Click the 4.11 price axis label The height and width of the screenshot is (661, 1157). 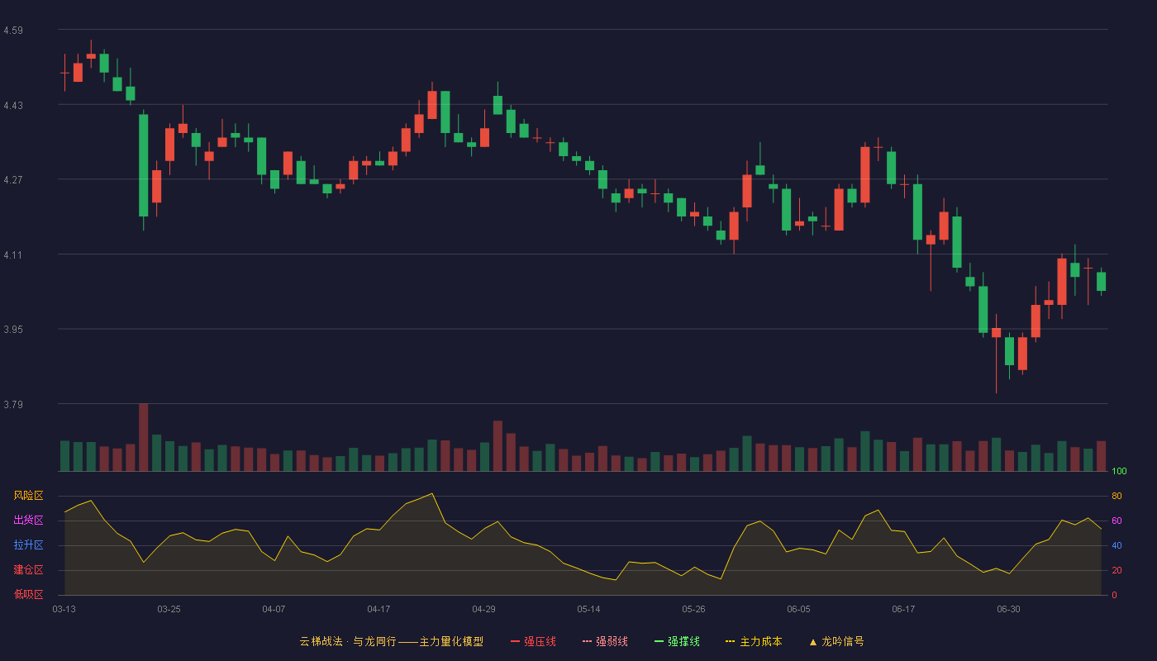coord(13,255)
